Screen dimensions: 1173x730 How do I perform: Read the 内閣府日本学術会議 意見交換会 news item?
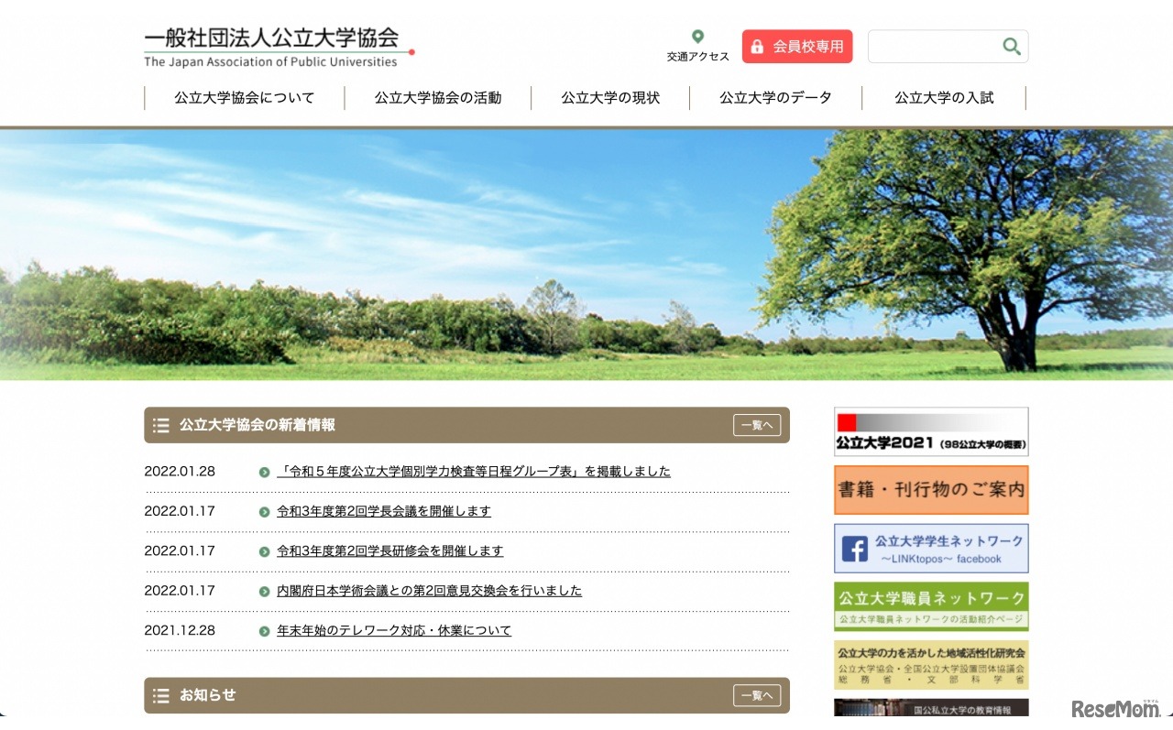point(429,591)
